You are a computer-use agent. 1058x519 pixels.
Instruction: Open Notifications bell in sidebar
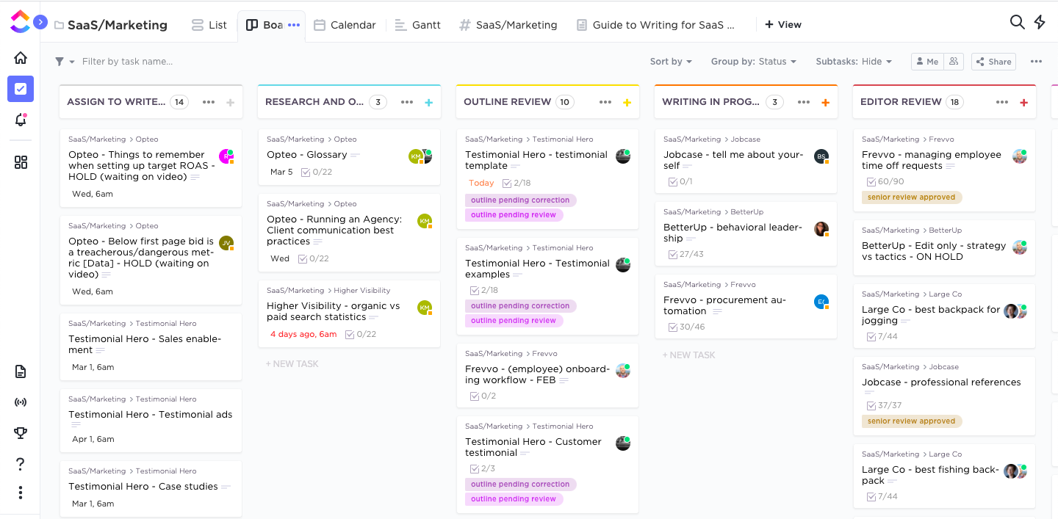point(21,120)
